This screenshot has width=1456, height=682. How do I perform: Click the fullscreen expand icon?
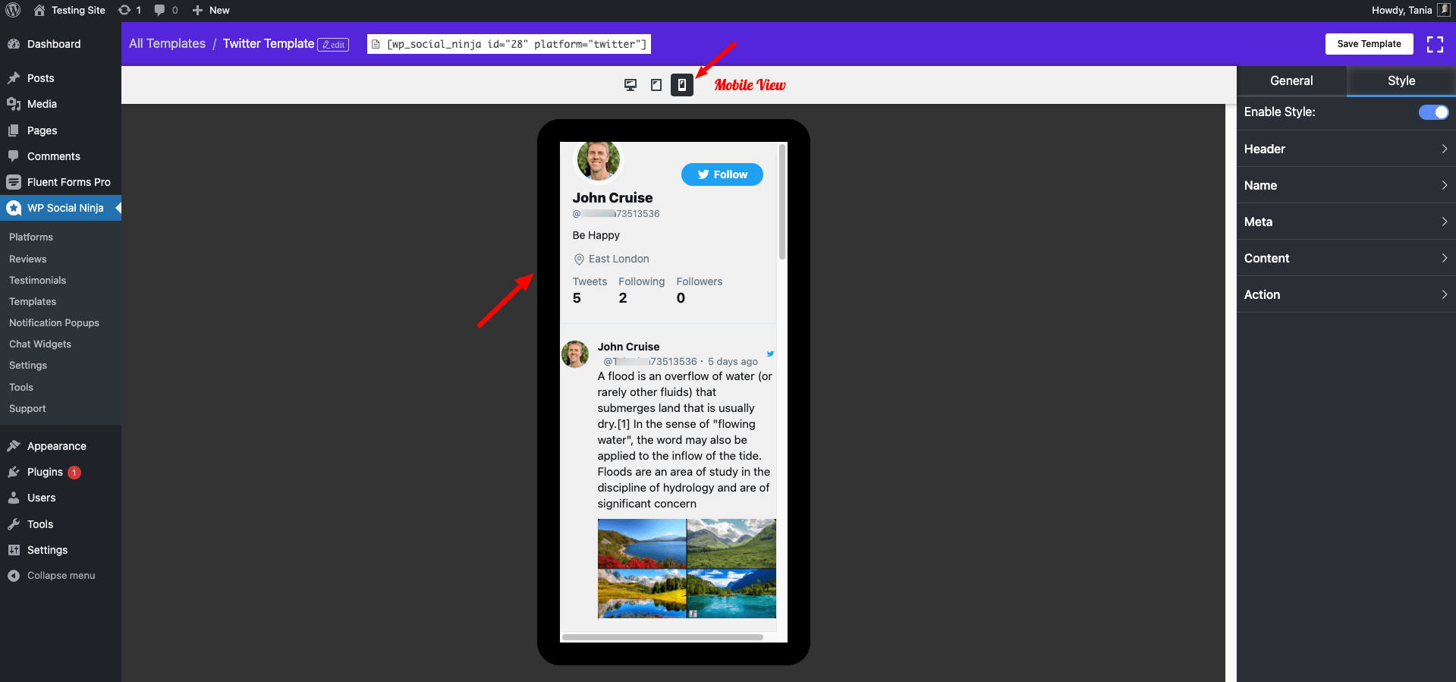1435,44
